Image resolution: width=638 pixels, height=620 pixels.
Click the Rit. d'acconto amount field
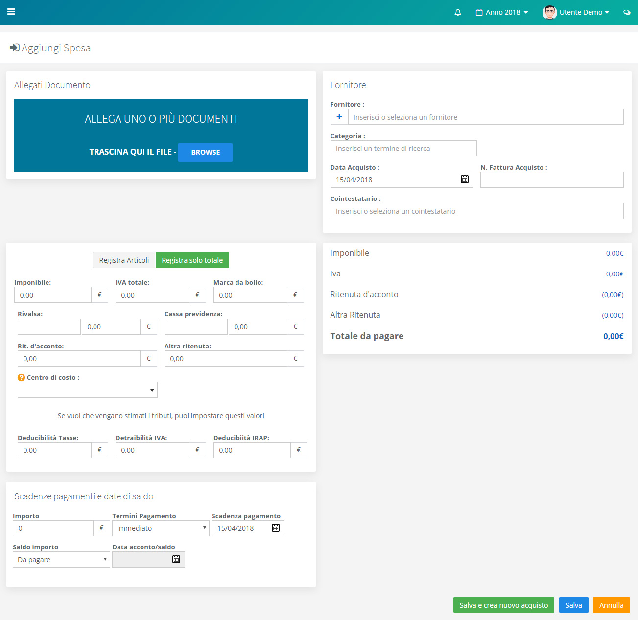coord(79,358)
